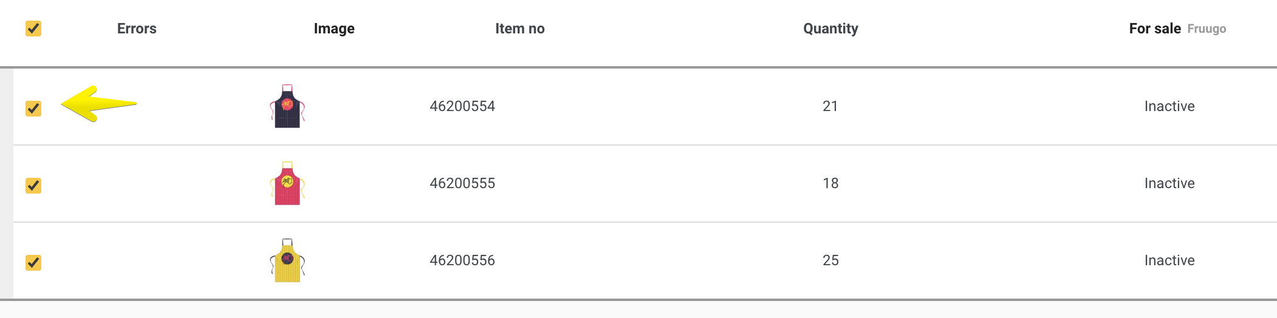Open the red apron product image
The width and height of the screenshot is (1277, 318).
click(x=287, y=183)
